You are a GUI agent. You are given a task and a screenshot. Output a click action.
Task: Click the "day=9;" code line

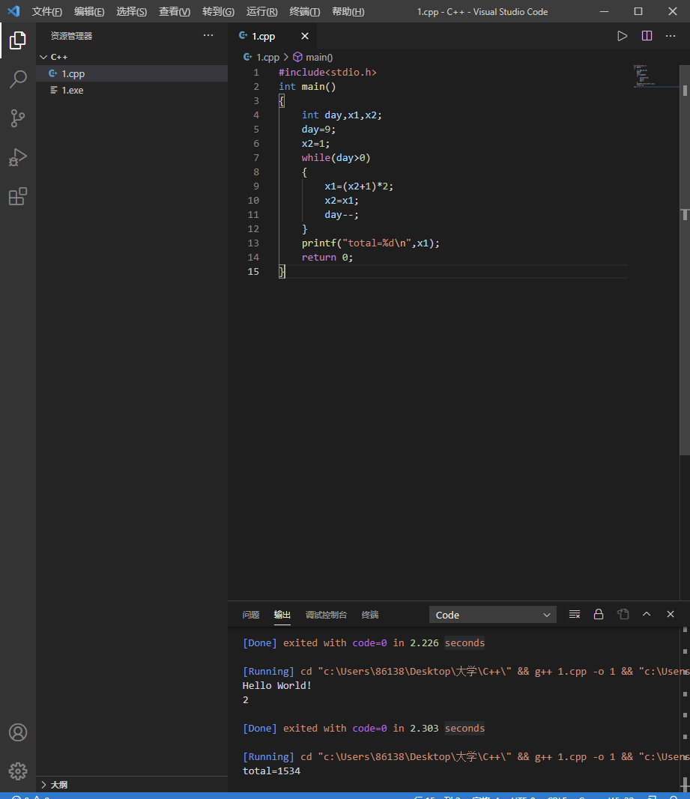(x=318, y=130)
